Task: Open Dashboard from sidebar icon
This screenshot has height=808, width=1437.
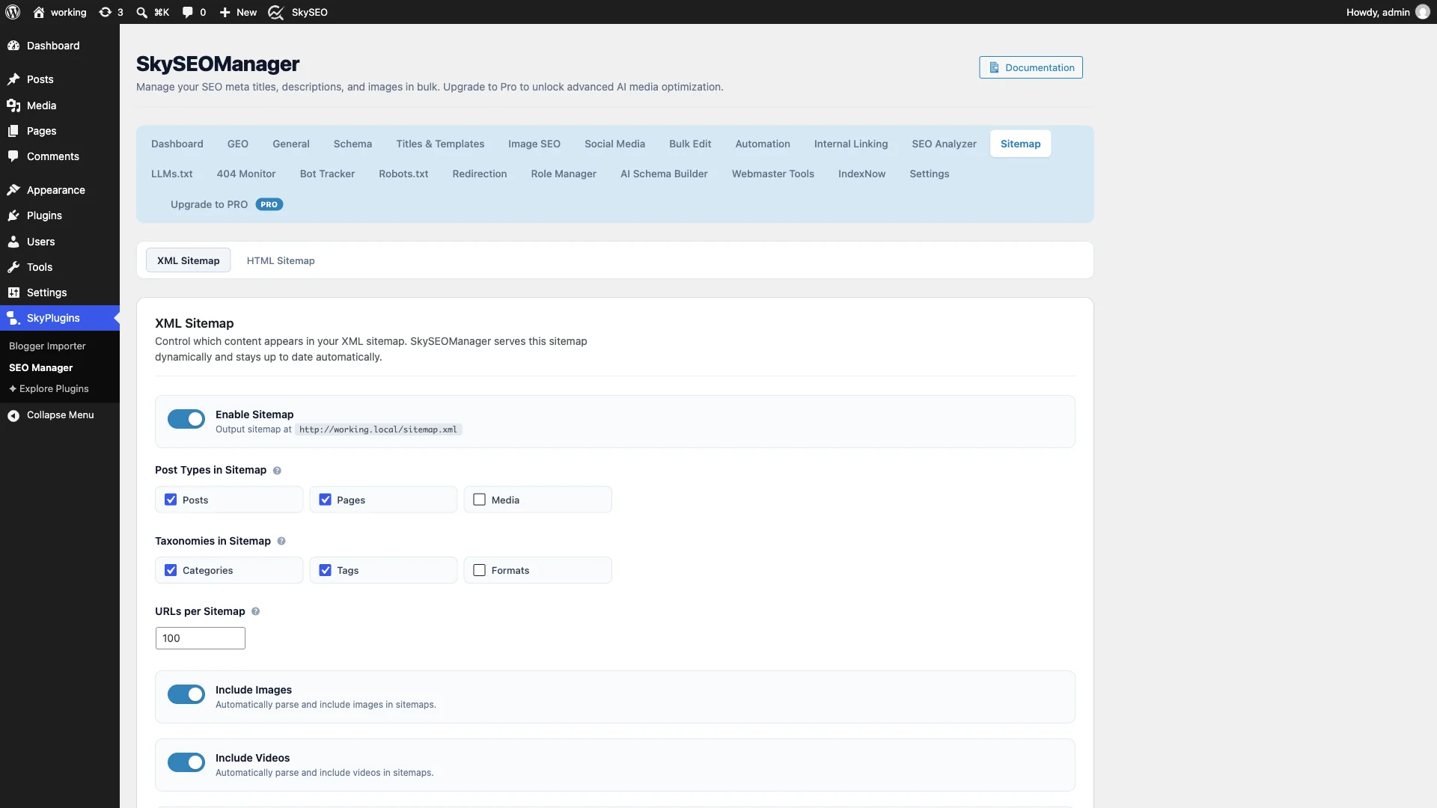Action: (x=13, y=46)
